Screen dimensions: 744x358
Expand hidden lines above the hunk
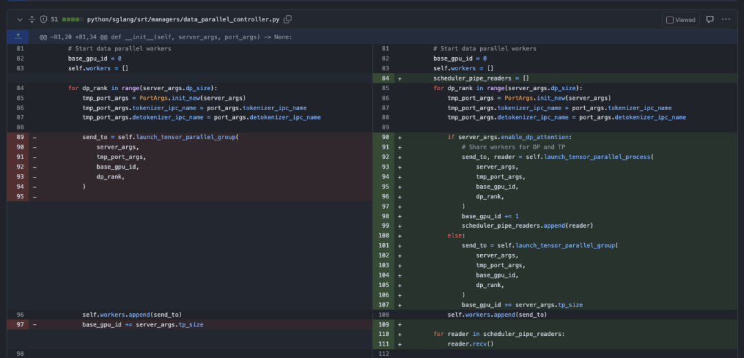tap(18, 36)
